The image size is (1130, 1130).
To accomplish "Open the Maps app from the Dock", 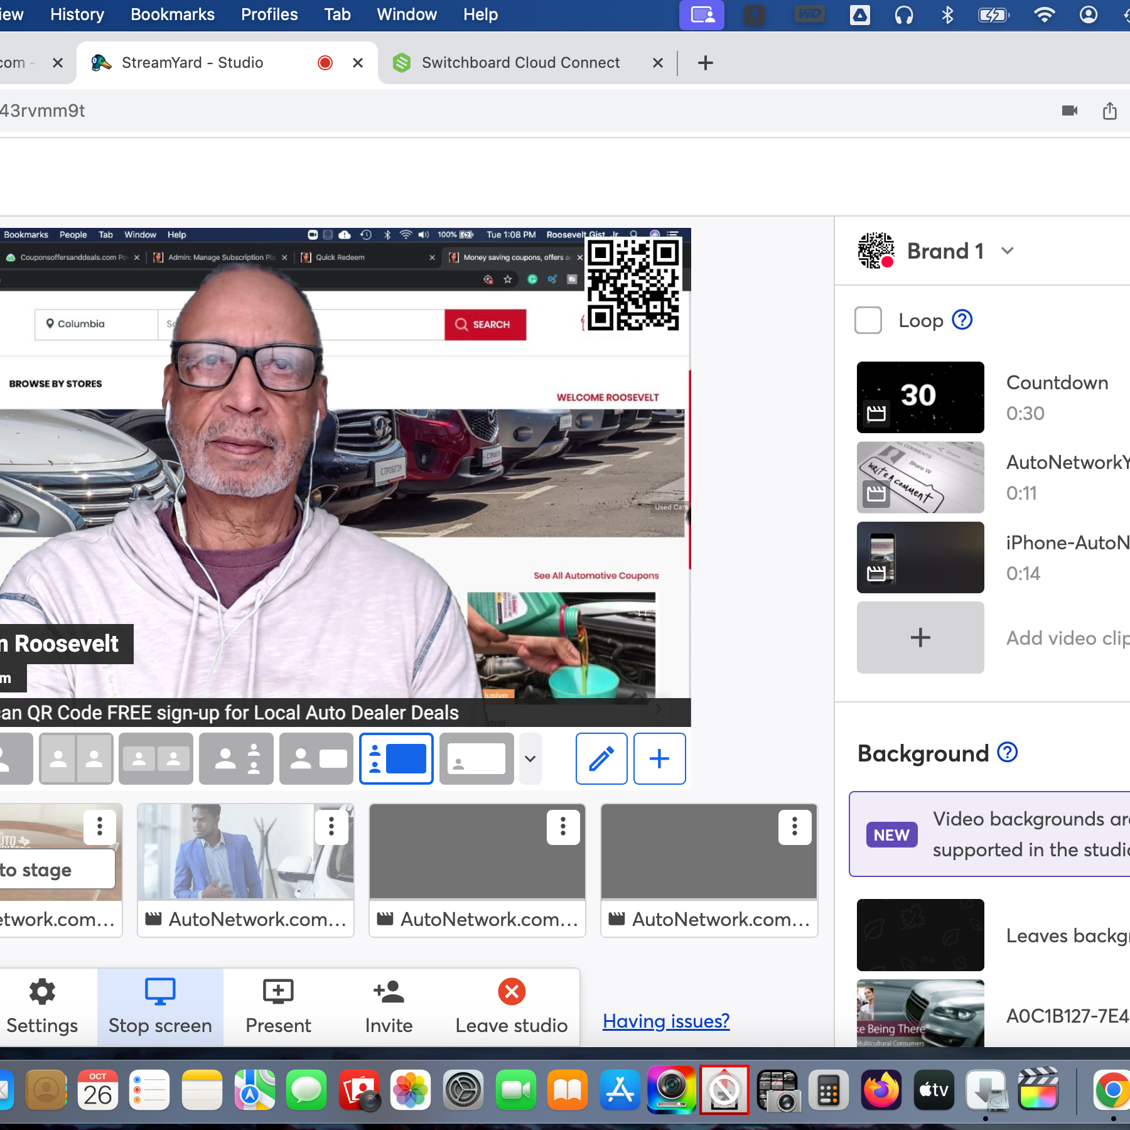I will [254, 1090].
